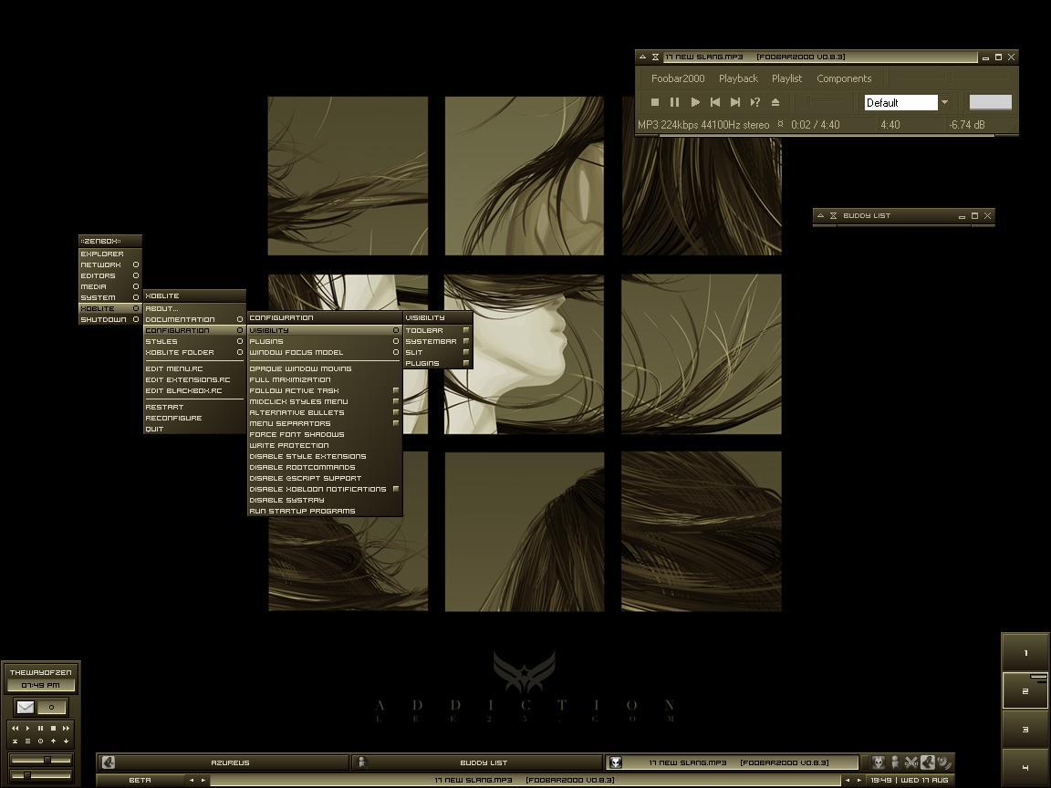Image resolution: width=1051 pixels, height=788 pixels.
Task: Click Quit in the xoblite menu
Action: pyautogui.click(x=194, y=429)
